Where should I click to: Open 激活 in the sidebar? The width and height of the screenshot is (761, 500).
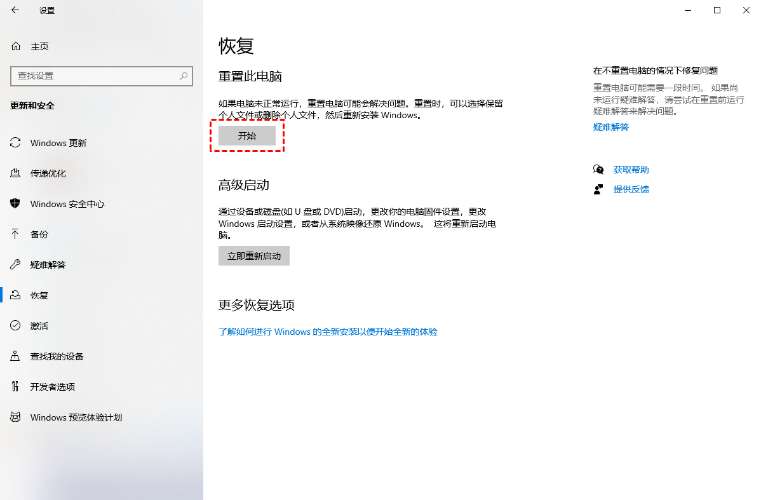[39, 326]
